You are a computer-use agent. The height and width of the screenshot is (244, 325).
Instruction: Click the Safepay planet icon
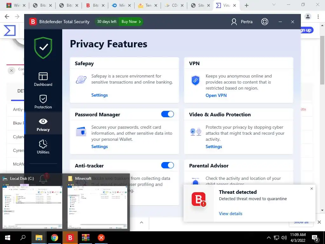pos(81,80)
